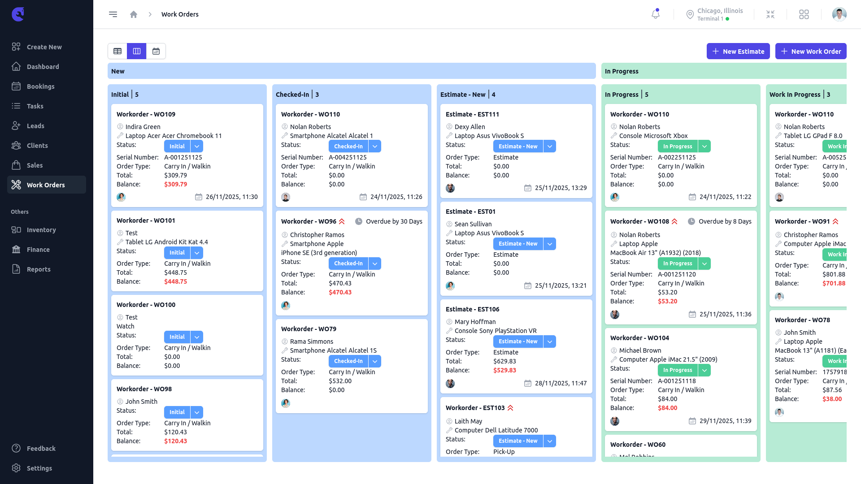This screenshot has height=484, width=861.
Task: Click the home breadcrumb icon
Action: pos(134,14)
